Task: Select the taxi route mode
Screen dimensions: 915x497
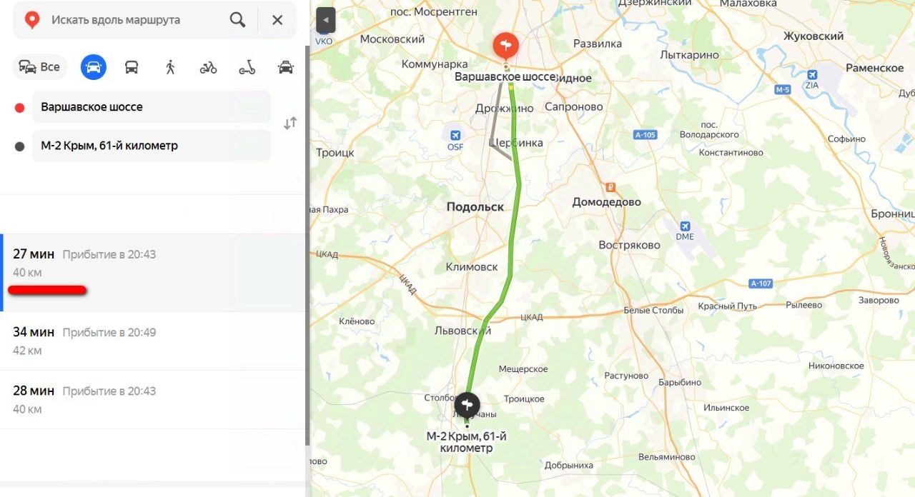Action: pos(285,67)
